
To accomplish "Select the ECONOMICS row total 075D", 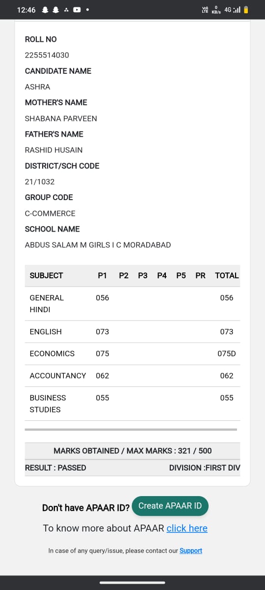I will click(227, 354).
